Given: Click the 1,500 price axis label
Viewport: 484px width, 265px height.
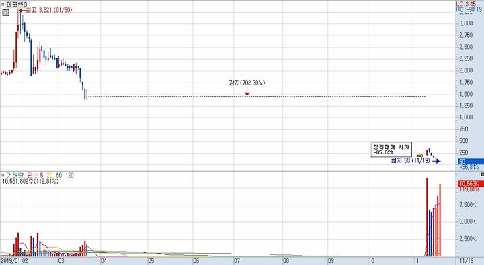Looking at the screenshot, I should pyautogui.click(x=466, y=94).
